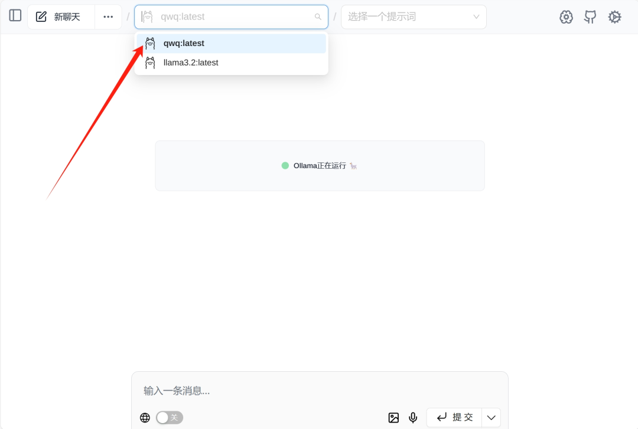This screenshot has height=429, width=638.
Task: Open the model selector dropdown
Action: [231, 17]
